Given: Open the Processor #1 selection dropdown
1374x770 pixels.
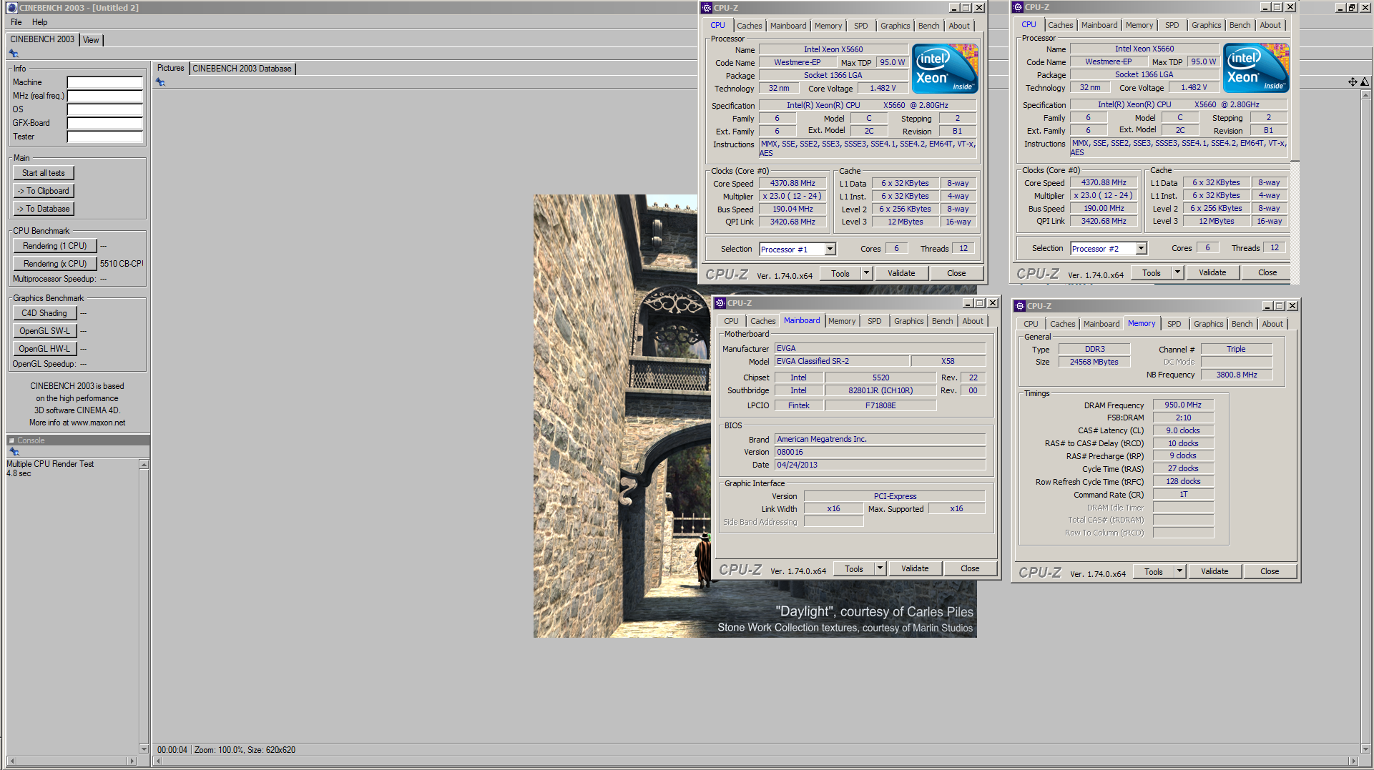Looking at the screenshot, I should pos(830,250).
